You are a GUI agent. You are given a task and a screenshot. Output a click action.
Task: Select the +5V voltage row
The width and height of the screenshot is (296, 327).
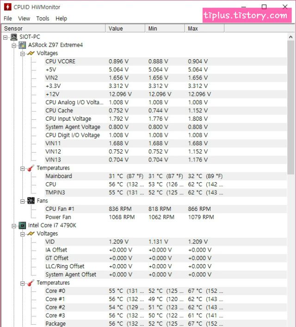tap(166, 69)
